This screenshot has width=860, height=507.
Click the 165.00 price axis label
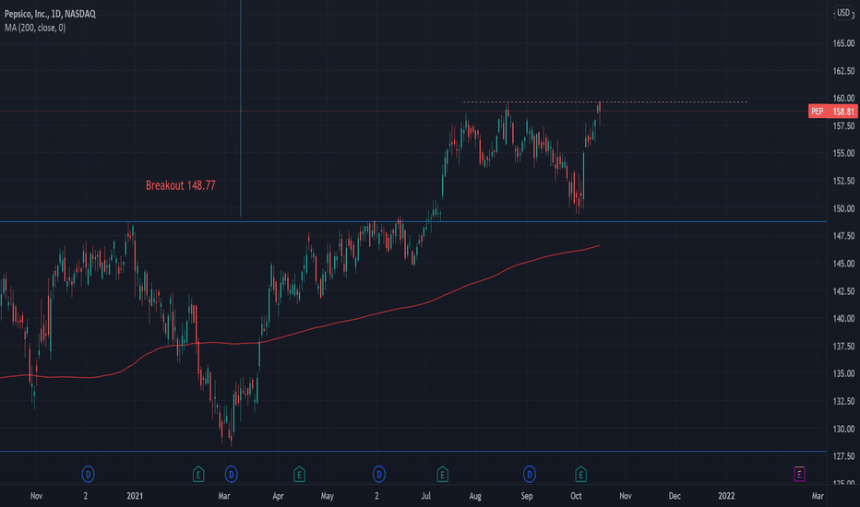tap(843, 43)
